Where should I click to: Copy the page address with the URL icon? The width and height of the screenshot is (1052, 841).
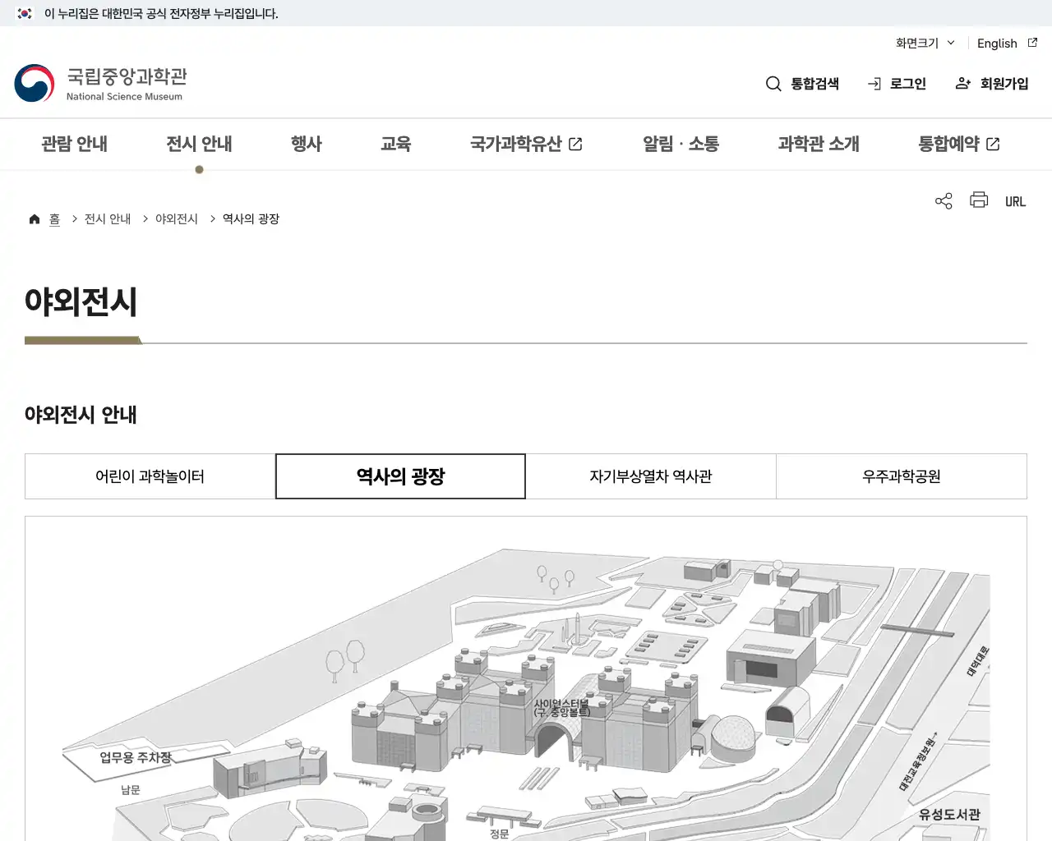click(x=1016, y=200)
